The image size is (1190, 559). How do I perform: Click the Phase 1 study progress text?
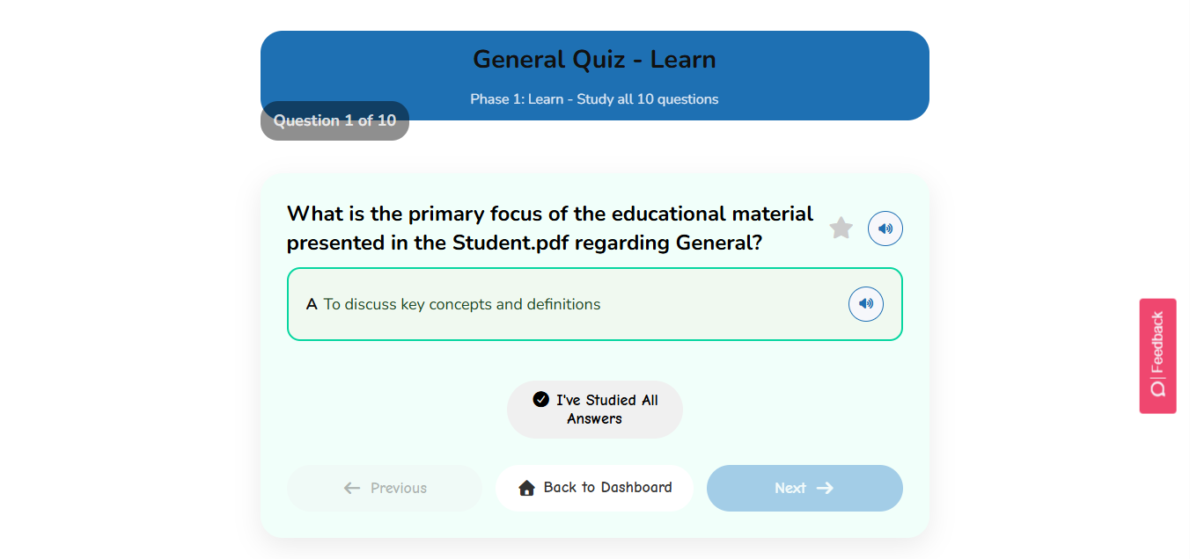[594, 98]
